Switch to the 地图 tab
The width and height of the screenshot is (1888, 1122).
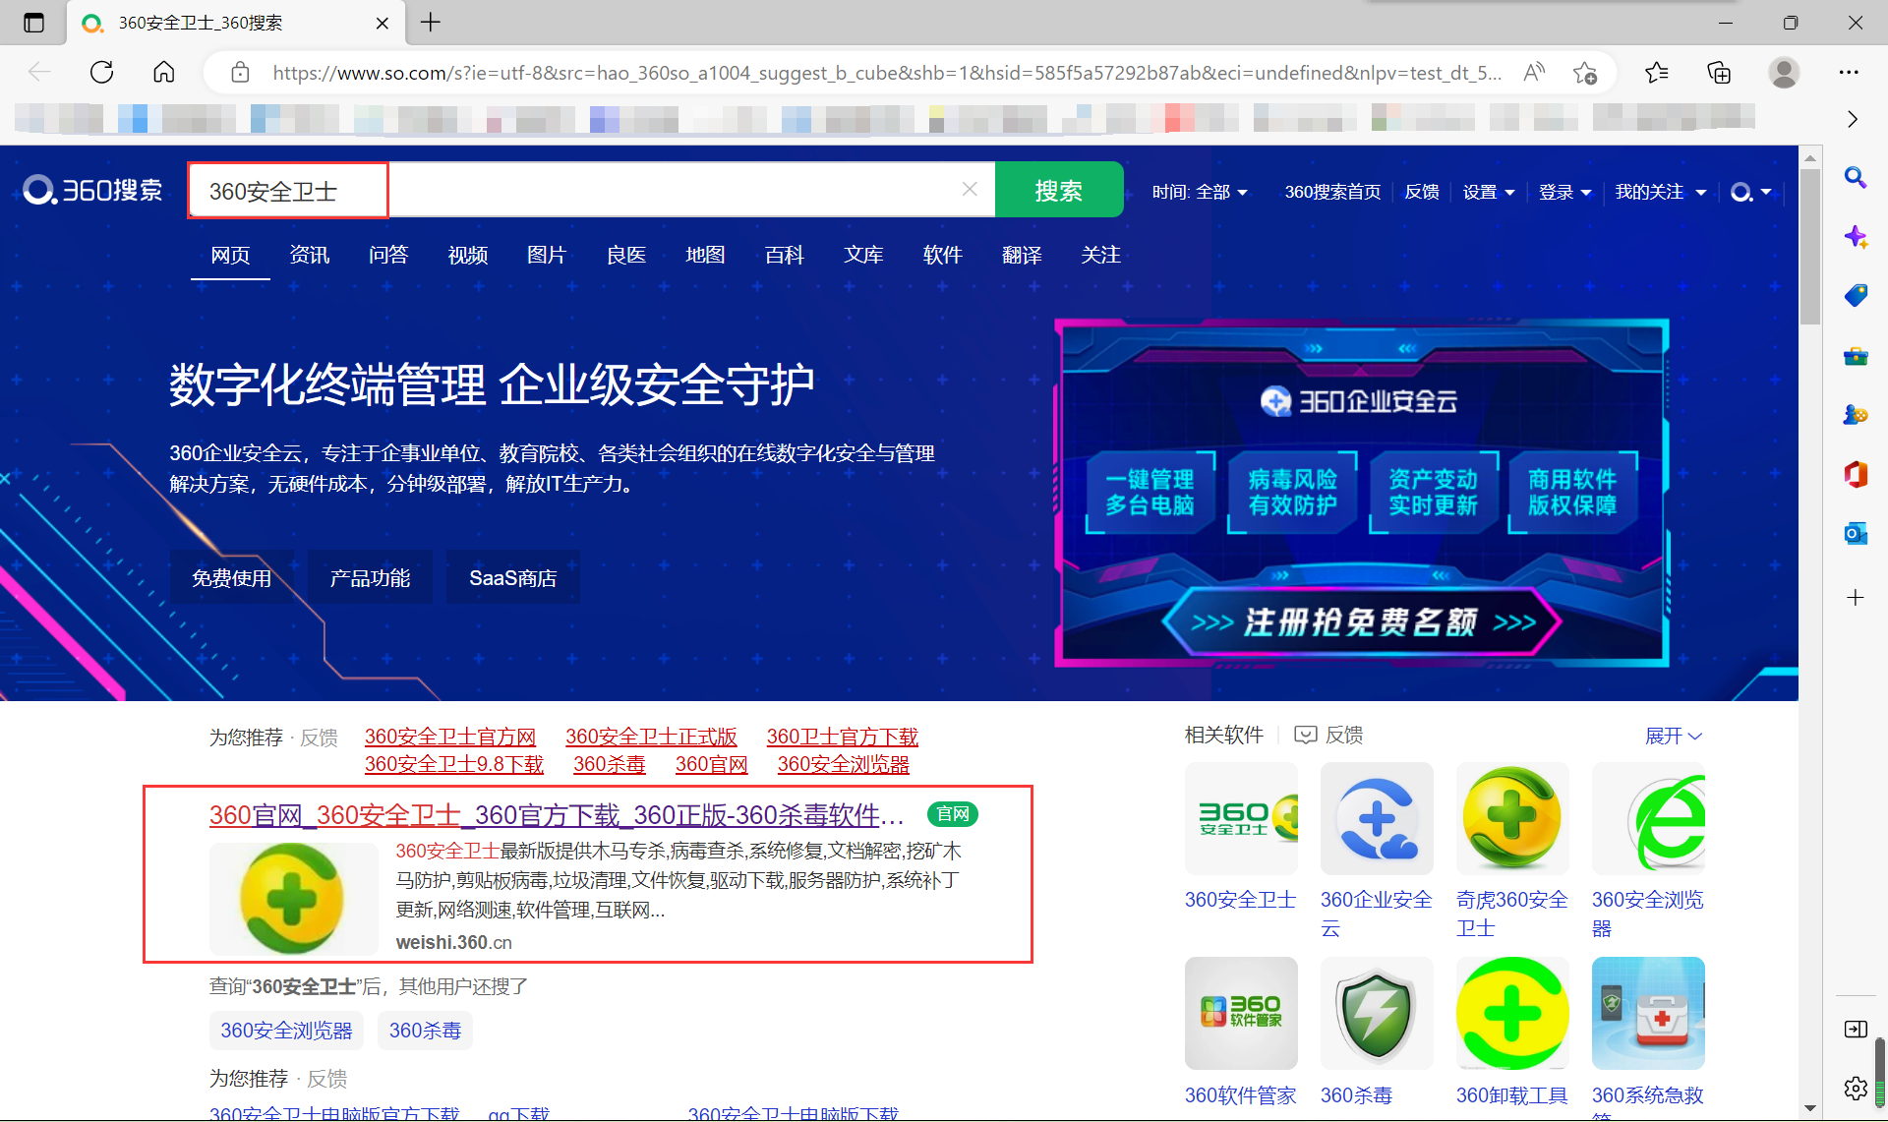click(x=705, y=255)
